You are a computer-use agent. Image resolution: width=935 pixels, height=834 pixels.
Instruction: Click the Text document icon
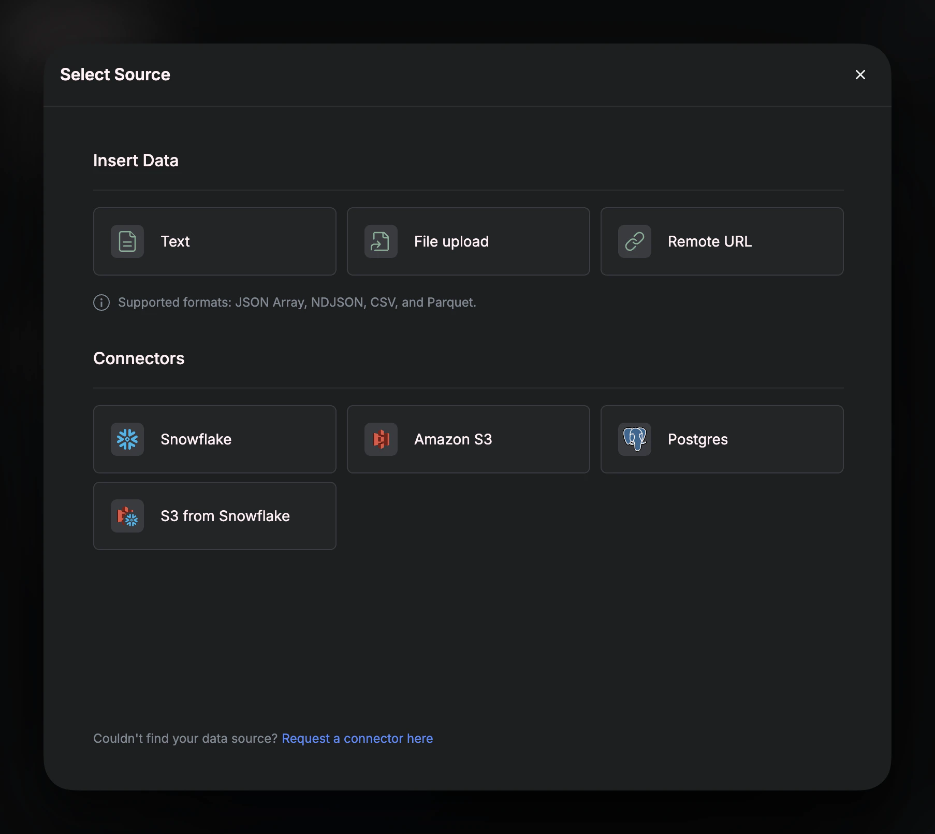[127, 241]
